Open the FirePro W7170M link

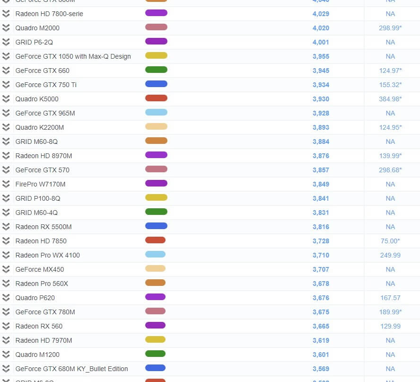(41, 184)
